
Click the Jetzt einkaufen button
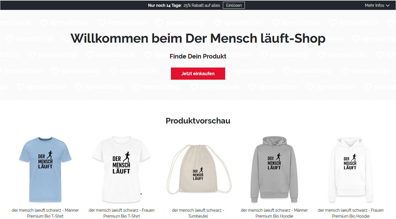click(198, 73)
